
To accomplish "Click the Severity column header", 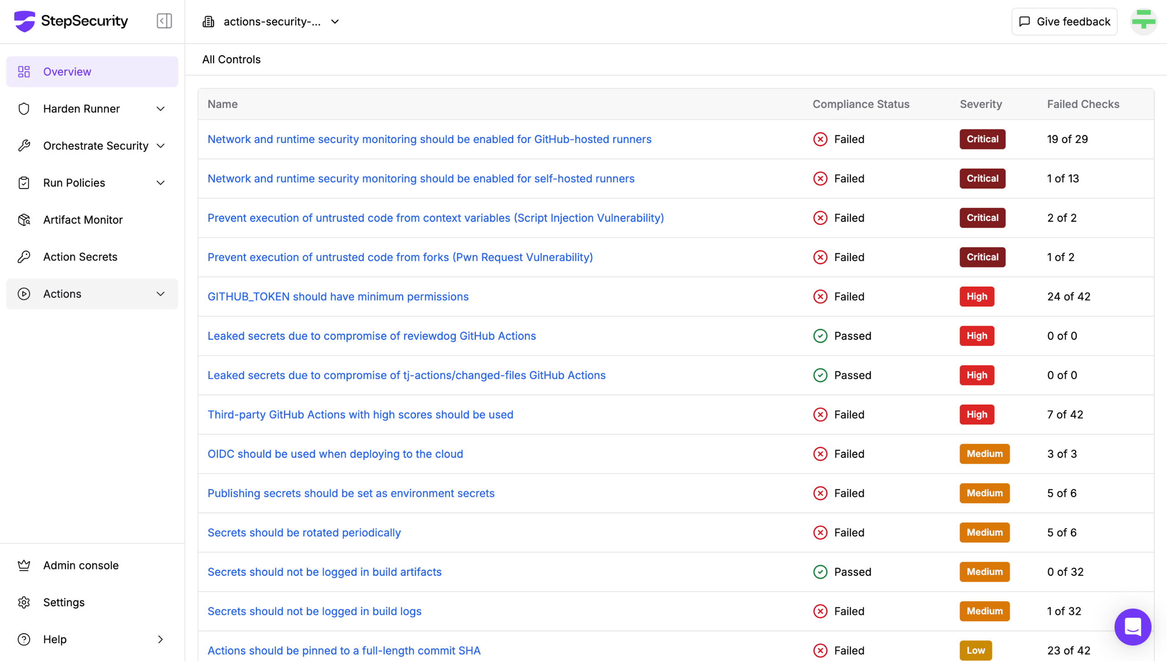I will click(x=981, y=104).
